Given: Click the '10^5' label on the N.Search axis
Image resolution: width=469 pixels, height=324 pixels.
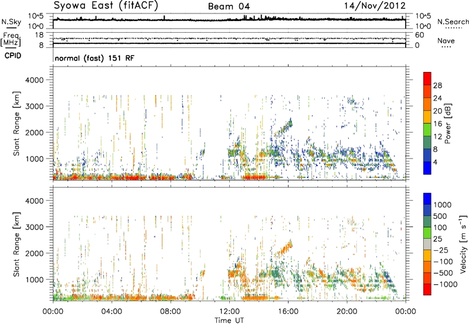Looking at the screenshot, I should click(x=423, y=16).
